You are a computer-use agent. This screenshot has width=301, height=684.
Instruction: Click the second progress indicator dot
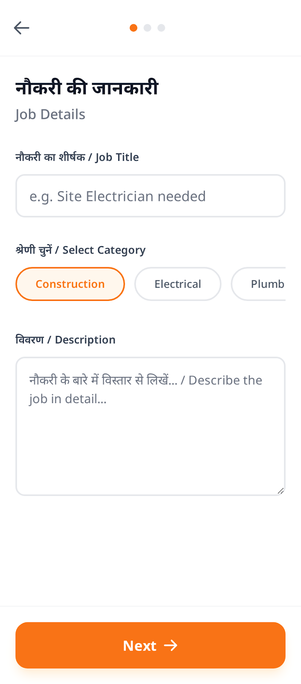(148, 28)
